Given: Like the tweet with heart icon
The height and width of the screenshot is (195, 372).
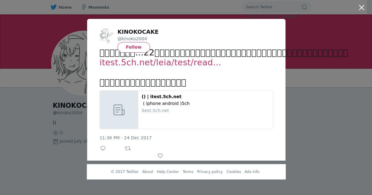Looking at the screenshot, I should click(160, 156).
